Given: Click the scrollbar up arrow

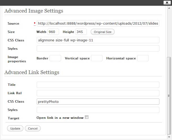Looking at the screenshot, I should (x=169, y=8).
